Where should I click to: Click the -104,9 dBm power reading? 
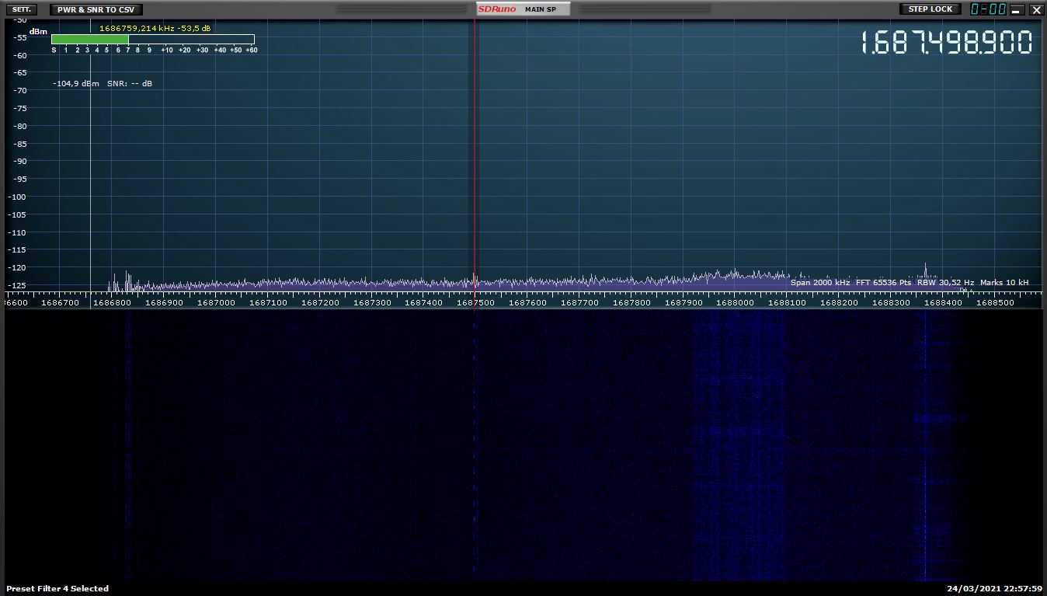coord(76,83)
